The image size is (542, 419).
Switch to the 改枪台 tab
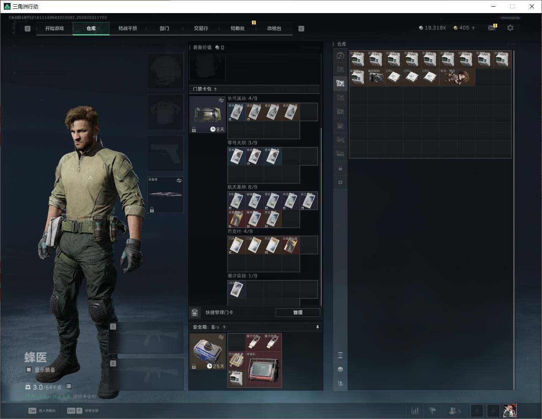[274, 28]
